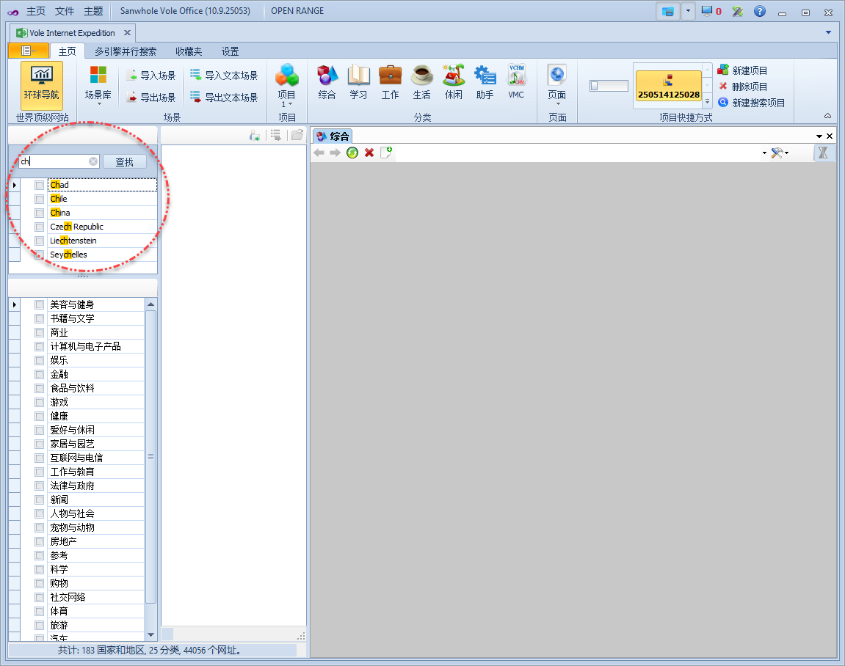Screen dimensions: 845x666
Task: Select the 学习 book category
Action: click(x=358, y=82)
